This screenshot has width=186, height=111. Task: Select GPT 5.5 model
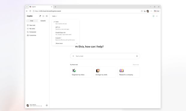[x=66, y=28]
